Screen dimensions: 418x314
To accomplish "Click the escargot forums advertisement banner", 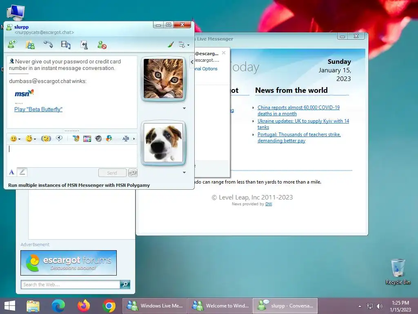I will coord(69,263).
